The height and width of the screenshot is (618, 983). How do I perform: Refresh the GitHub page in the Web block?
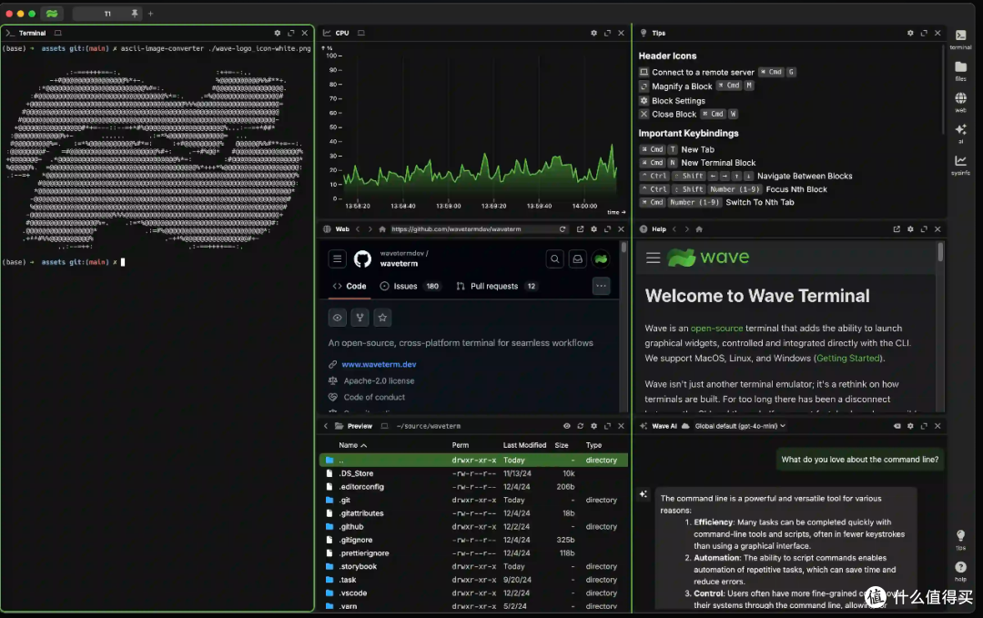(562, 228)
